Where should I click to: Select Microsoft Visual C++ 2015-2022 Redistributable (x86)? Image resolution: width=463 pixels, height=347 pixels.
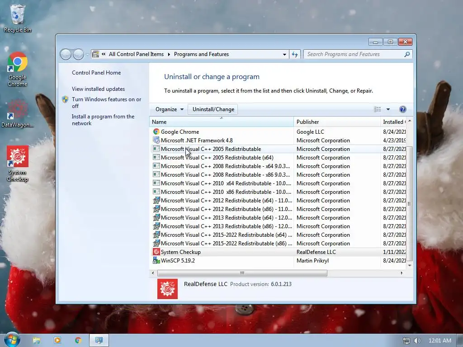[279, 244]
